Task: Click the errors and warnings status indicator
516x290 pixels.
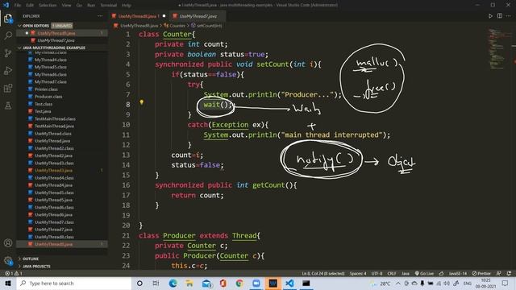Action: pyautogui.click(x=14, y=273)
